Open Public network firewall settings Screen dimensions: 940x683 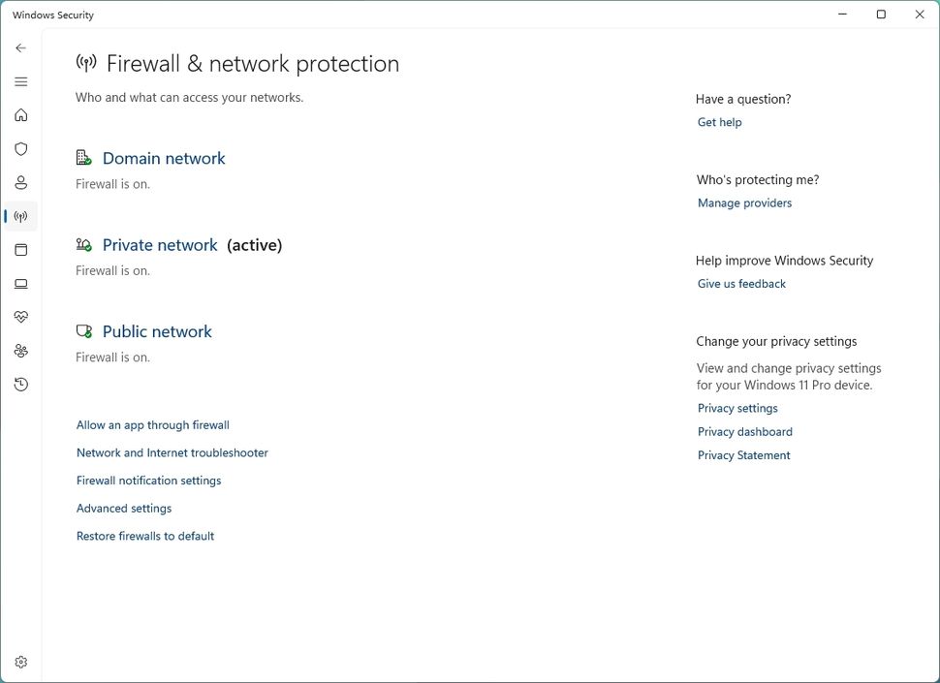coord(156,331)
